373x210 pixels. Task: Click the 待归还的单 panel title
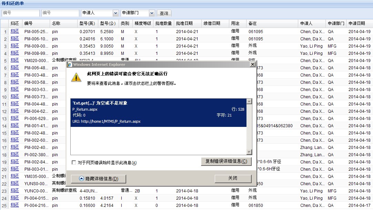[13, 3]
